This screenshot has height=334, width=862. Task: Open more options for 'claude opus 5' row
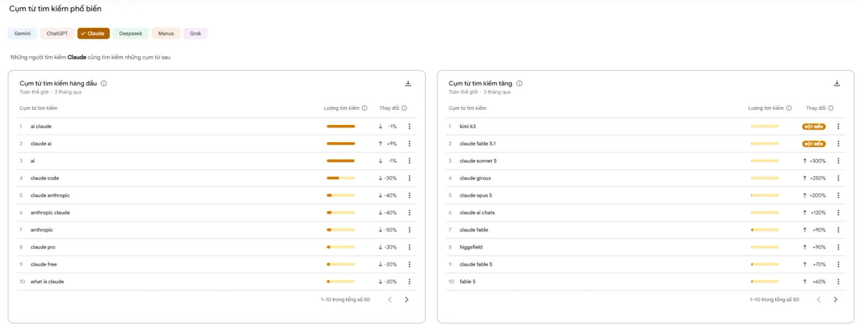coord(838,196)
